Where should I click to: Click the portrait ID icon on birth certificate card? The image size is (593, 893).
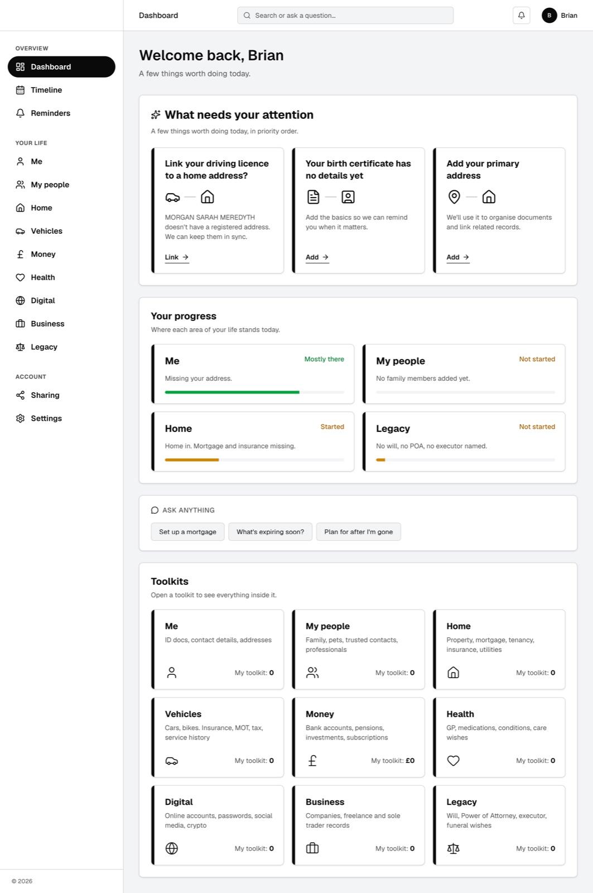[x=348, y=197]
